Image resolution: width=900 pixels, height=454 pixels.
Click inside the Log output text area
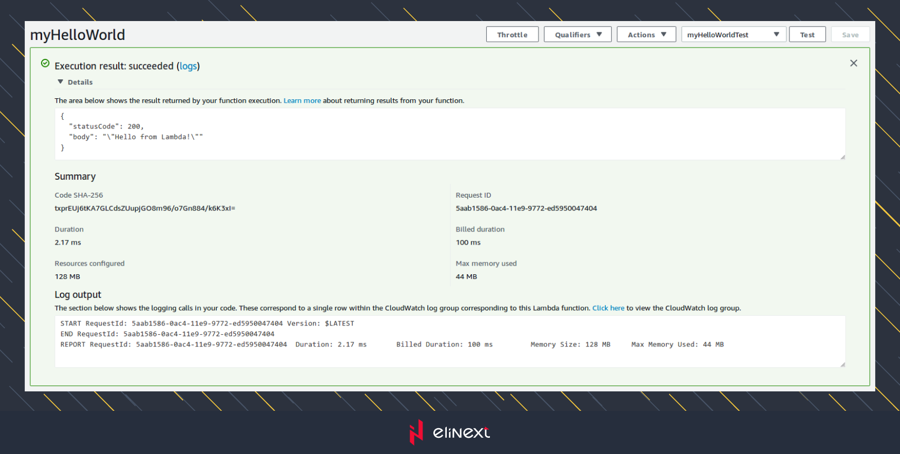click(449, 341)
